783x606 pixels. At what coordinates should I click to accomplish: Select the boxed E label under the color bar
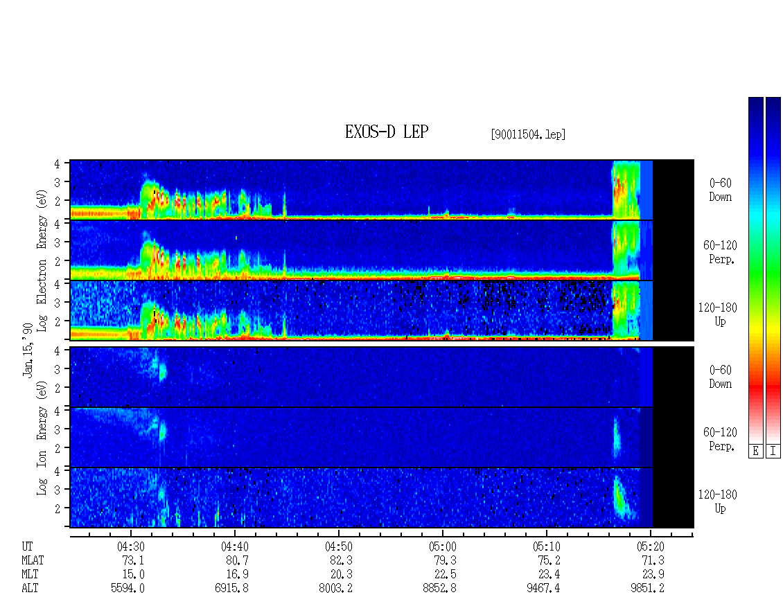(755, 451)
